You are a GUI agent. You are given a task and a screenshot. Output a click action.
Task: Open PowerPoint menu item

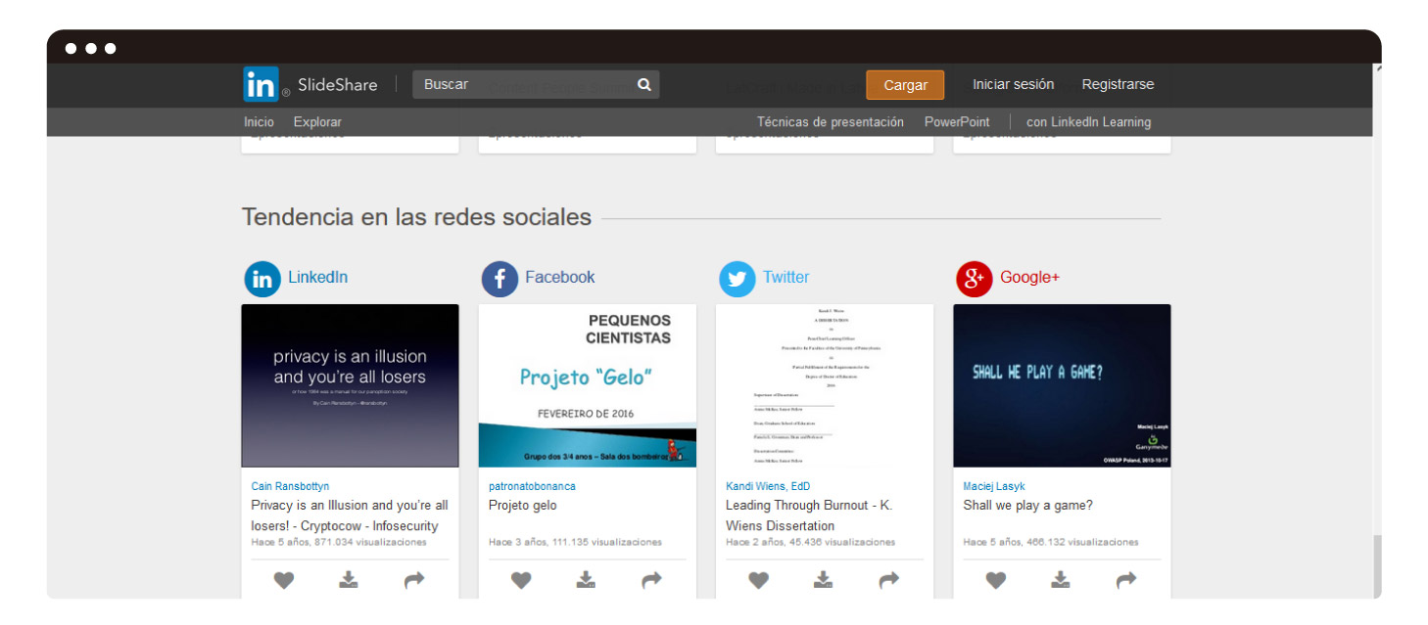pos(957,122)
